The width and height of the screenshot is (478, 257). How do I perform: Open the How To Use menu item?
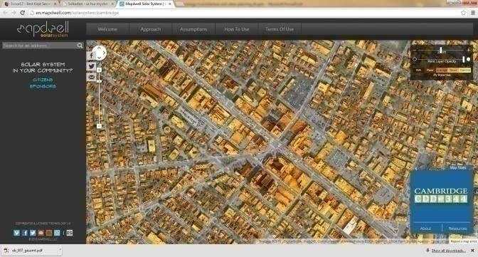tap(237, 29)
